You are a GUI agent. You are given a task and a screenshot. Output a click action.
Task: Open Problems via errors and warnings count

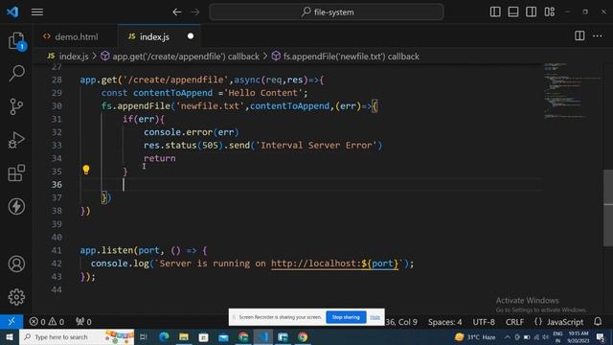point(47,322)
